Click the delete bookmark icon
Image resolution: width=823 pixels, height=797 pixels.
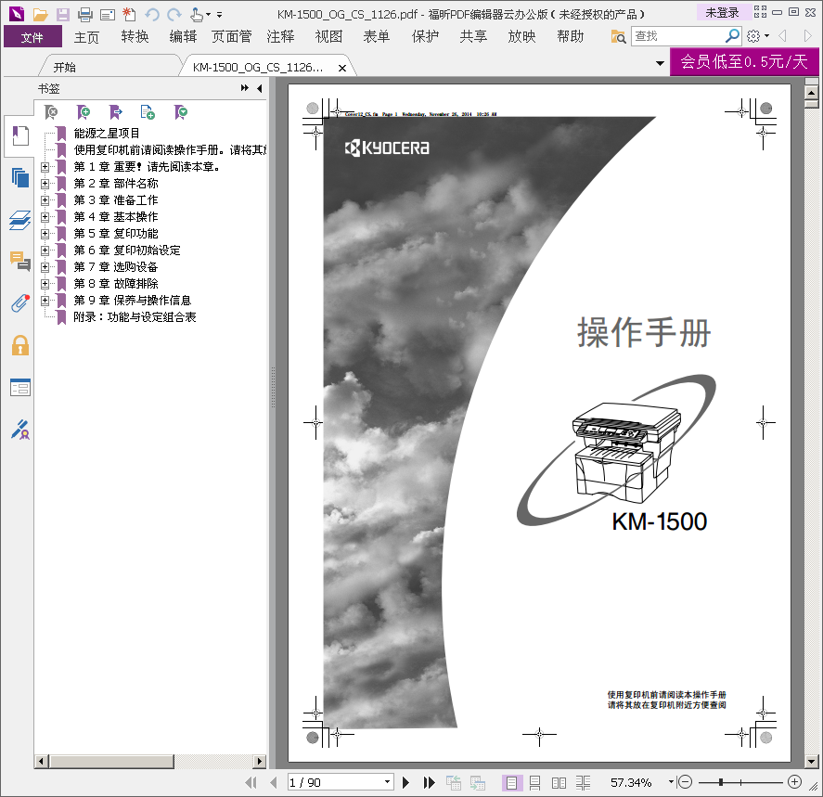coord(51,111)
